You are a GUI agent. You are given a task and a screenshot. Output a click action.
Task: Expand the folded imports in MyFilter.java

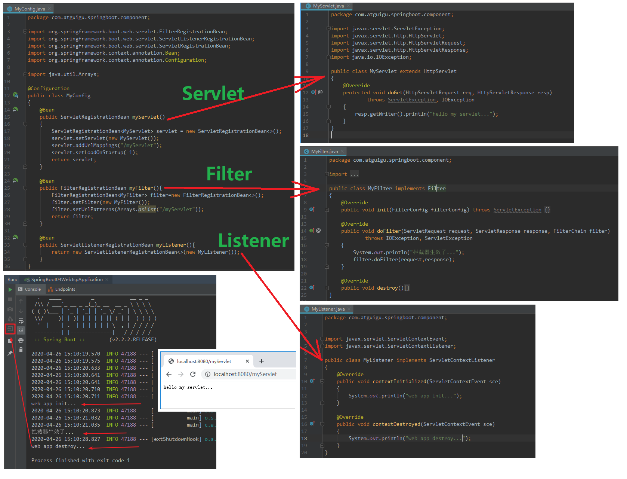pos(327,174)
